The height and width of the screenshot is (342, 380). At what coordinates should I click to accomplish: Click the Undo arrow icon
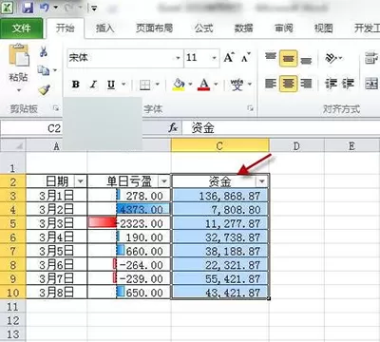45,8
